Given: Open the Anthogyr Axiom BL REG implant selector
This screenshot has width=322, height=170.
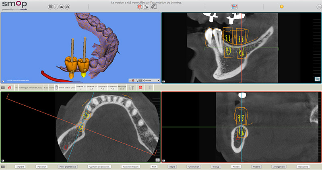Looking at the screenshot, I should (x=31, y=87).
